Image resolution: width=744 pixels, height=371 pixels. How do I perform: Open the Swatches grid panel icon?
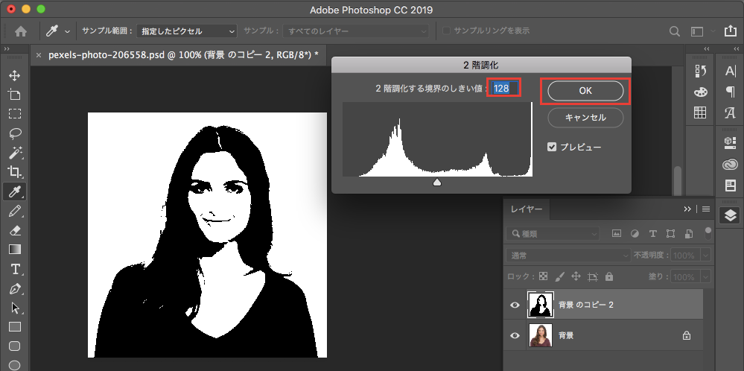(x=700, y=112)
